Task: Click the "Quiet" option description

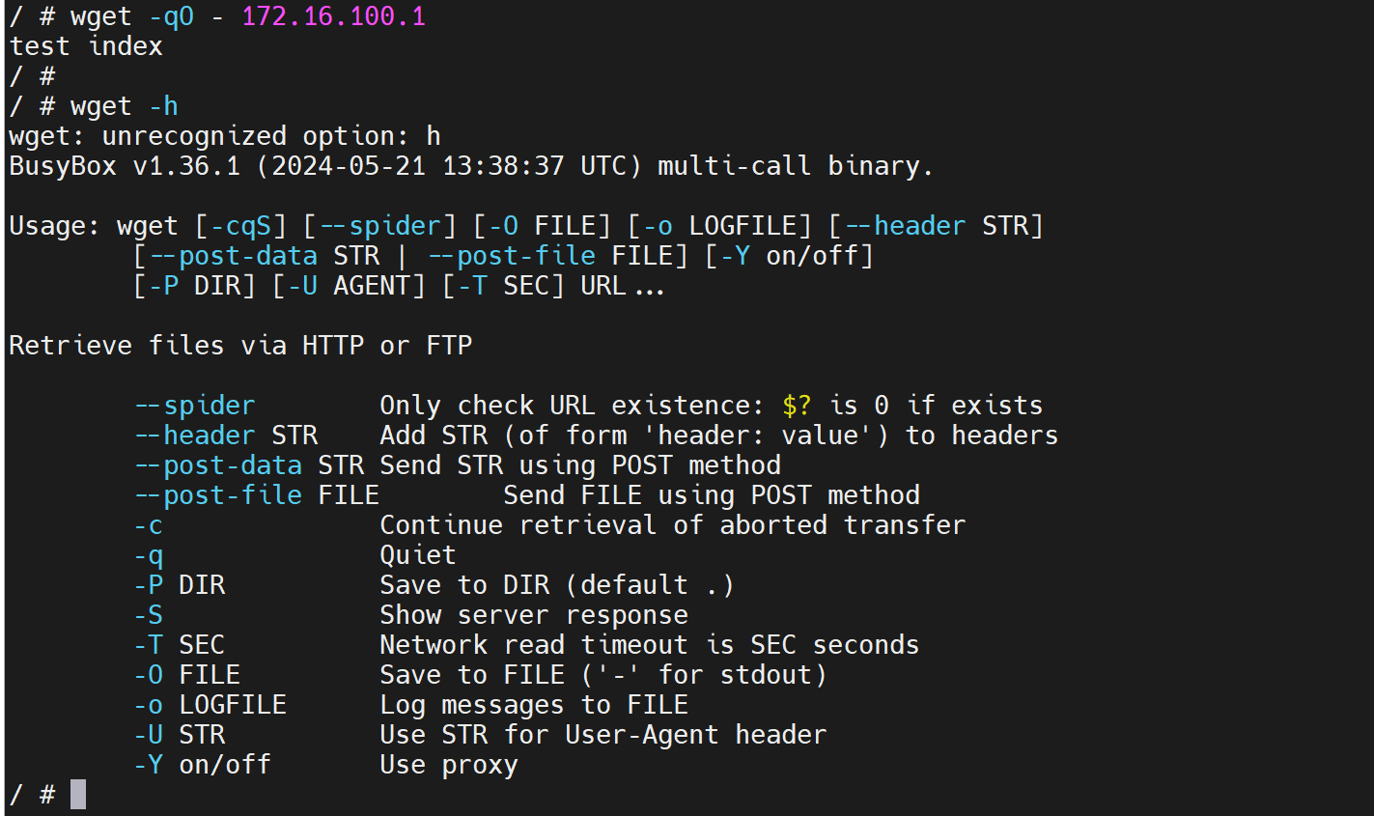Action: coord(417,555)
